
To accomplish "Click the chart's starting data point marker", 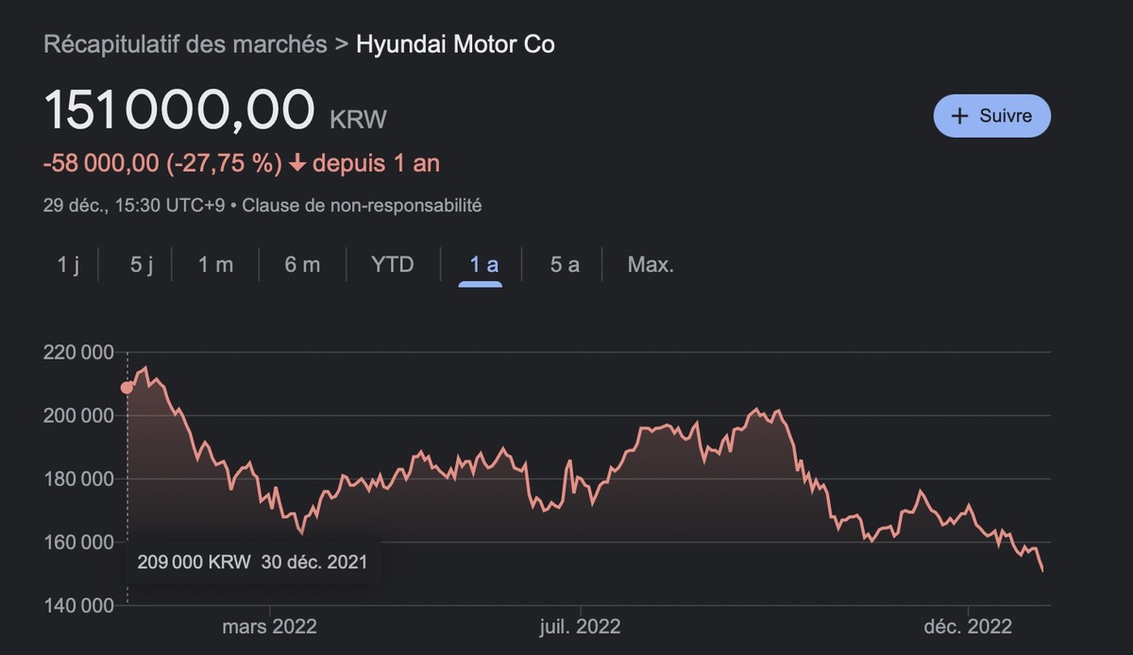I will (x=127, y=387).
